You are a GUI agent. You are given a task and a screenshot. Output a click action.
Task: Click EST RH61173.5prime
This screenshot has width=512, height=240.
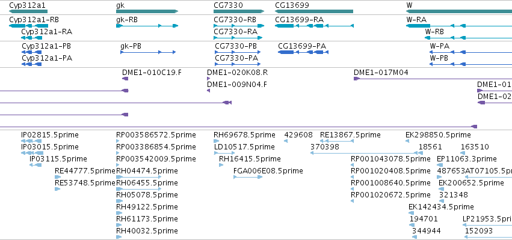119,225
